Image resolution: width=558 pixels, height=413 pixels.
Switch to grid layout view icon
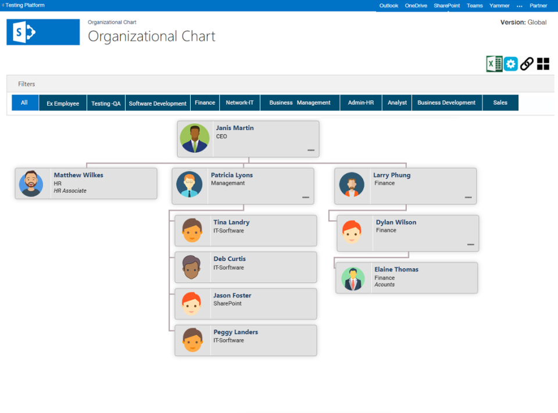pos(542,64)
